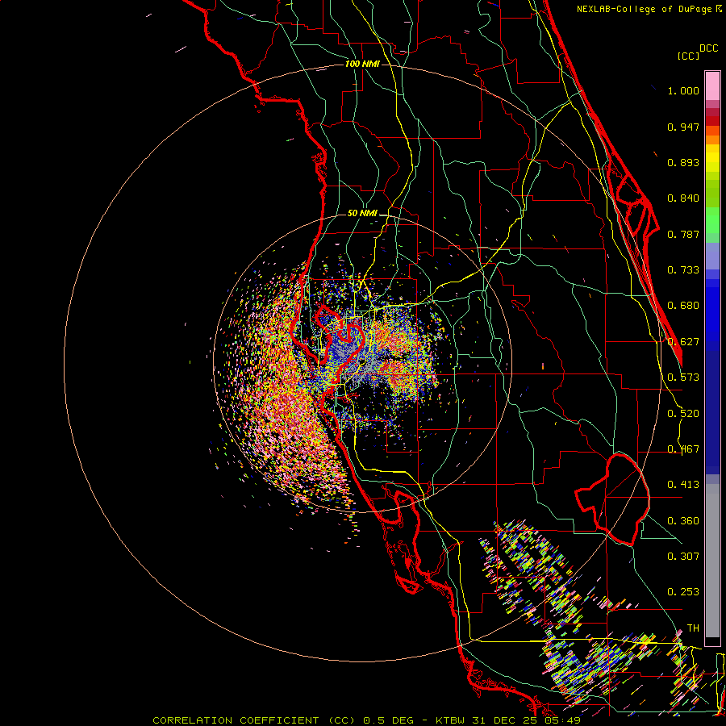Select the 0.413 scale value
The height and width of the screenshot is (726, 726).
683,485
